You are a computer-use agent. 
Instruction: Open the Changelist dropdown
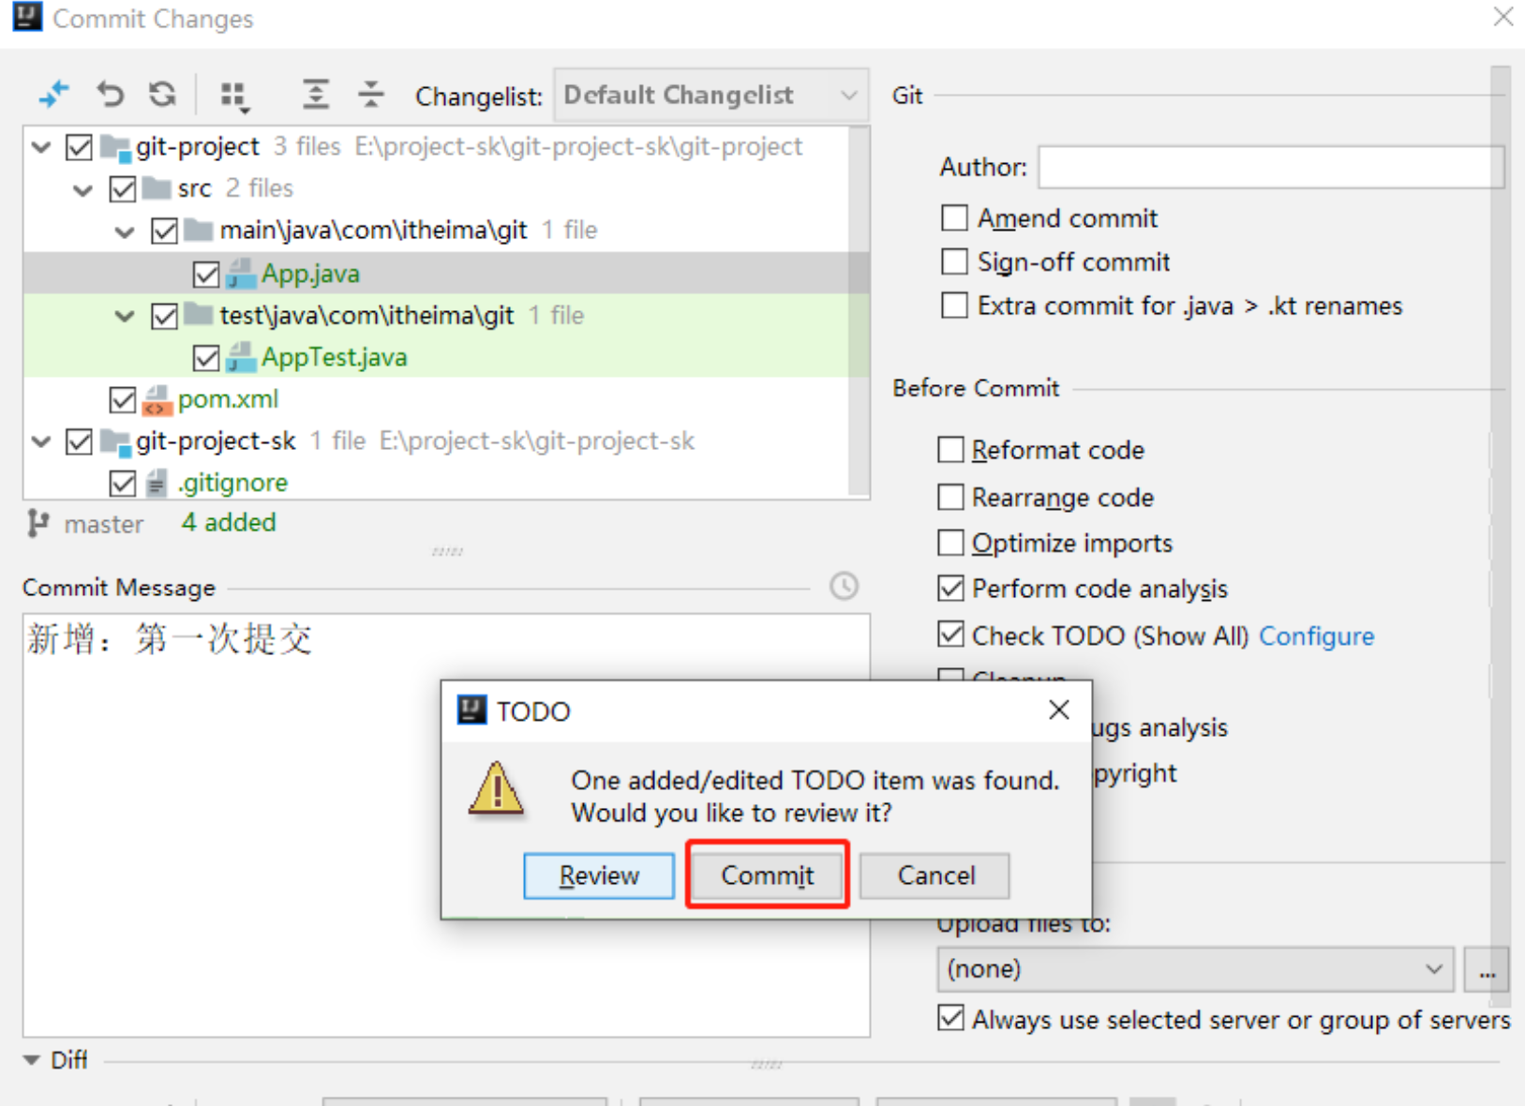tap(710, 96)
